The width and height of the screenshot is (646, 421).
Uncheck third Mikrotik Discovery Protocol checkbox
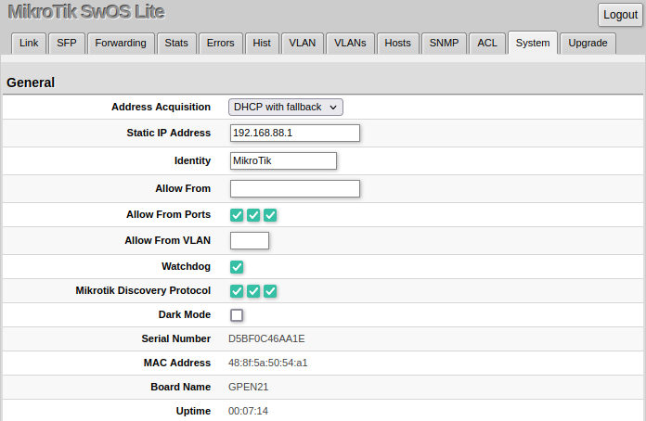coord(270,291)
